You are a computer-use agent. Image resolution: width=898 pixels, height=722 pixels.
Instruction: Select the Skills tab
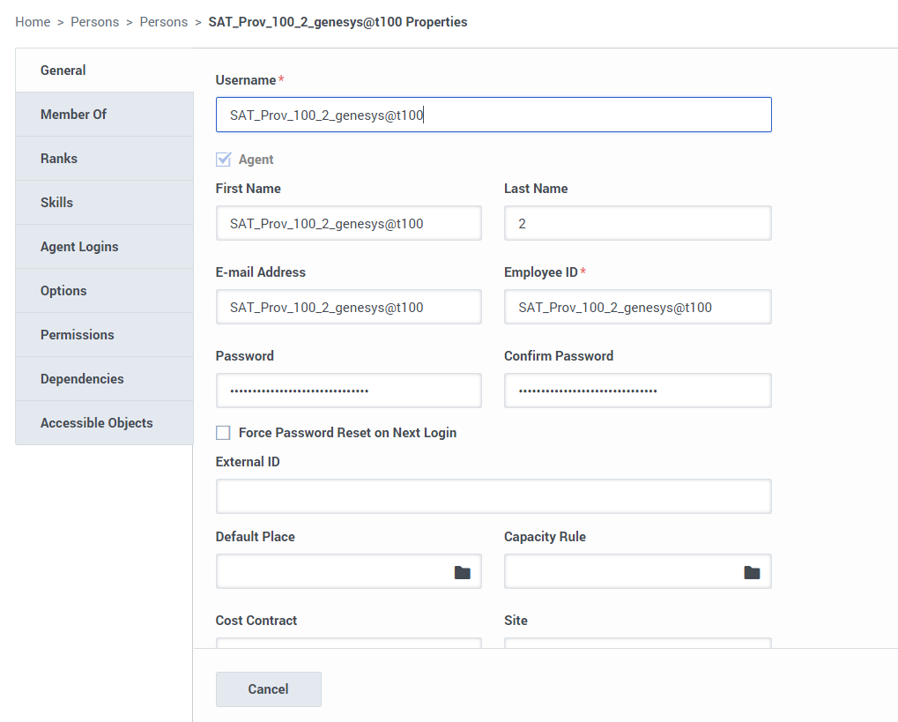pos(104,202)
